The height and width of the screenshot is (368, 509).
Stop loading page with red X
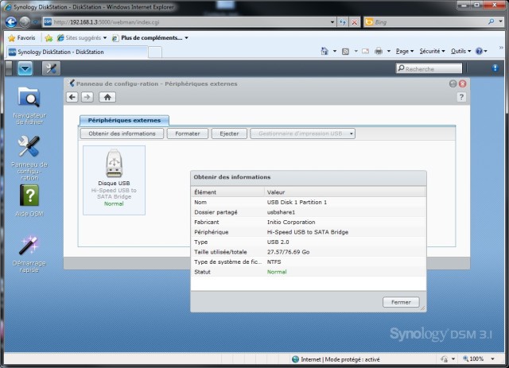coord(355,22)
